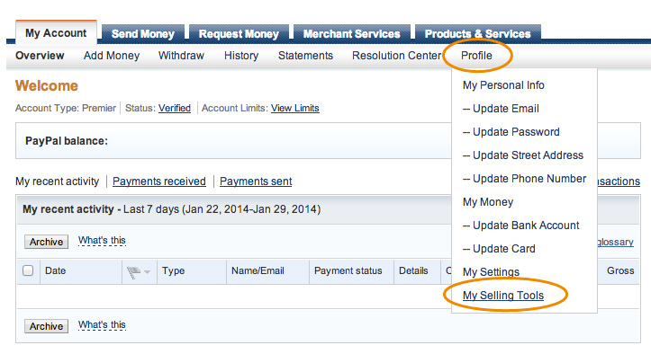Open the Verified status link

(175, 108)
